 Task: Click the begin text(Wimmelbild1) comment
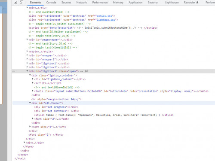53,48
